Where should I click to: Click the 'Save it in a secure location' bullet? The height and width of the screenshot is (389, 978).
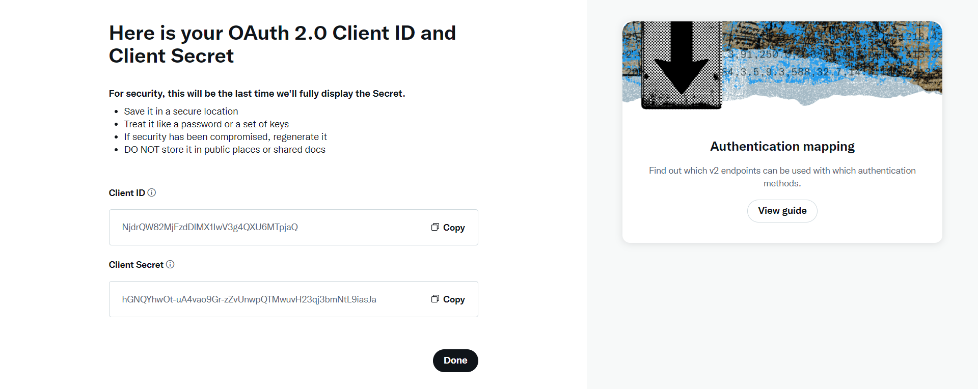[x=181, y=112]
